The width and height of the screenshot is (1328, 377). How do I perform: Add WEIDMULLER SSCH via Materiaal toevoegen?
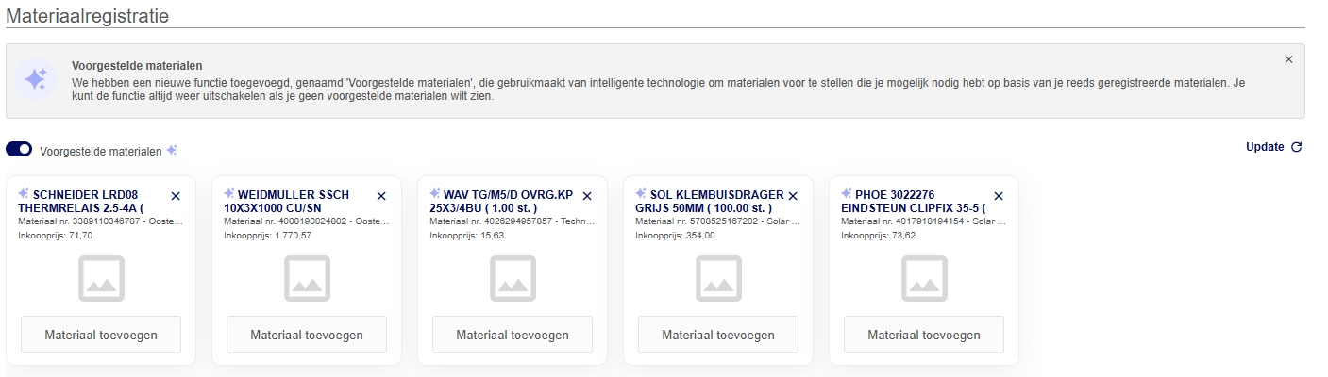pyautogui.click(x=307, y=335)
